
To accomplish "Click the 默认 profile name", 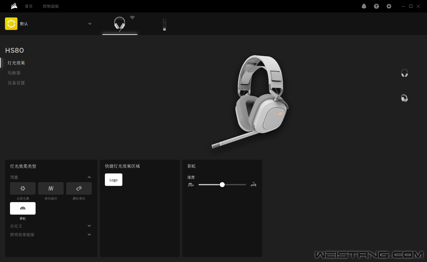I will (x=24, y=24).
